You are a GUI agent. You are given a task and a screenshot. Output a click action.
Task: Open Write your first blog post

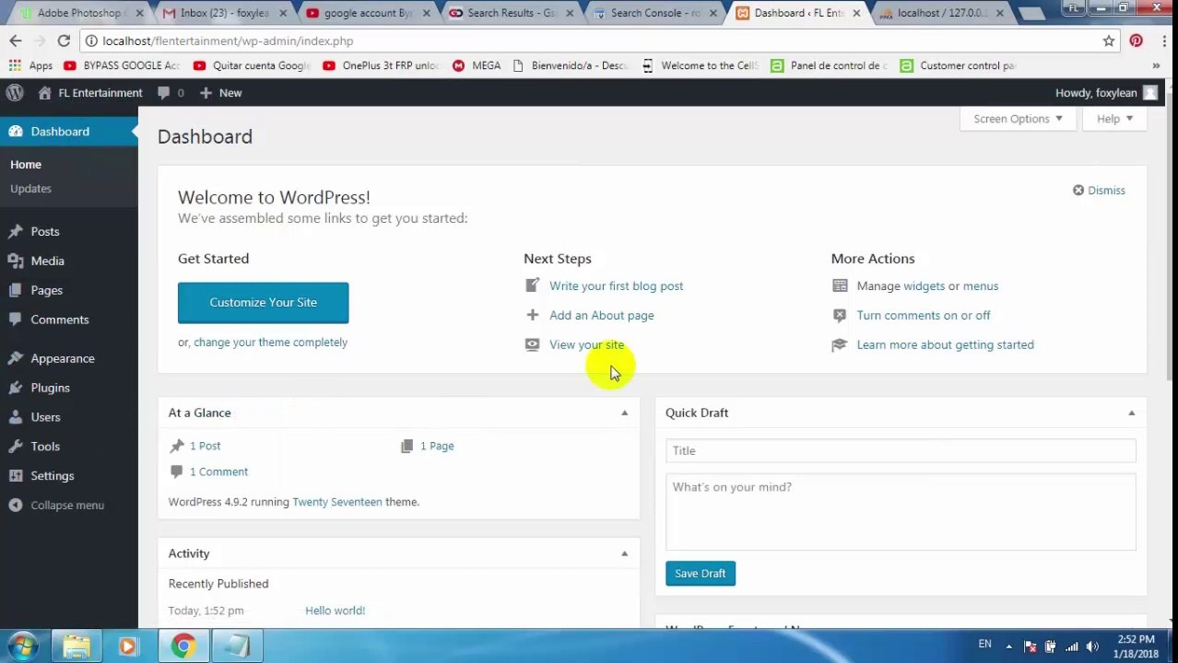pyautogui.click(x=616, y=286)
